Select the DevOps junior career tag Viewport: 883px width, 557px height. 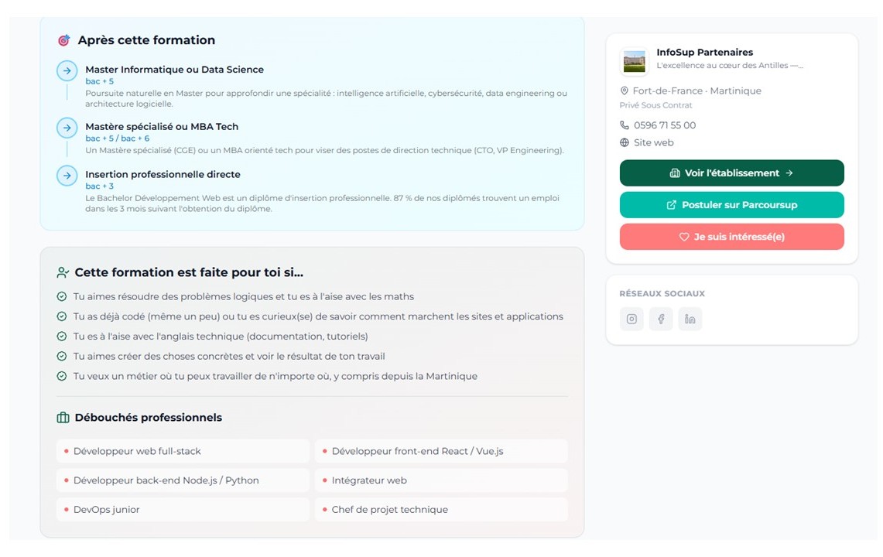coord(182,510)
